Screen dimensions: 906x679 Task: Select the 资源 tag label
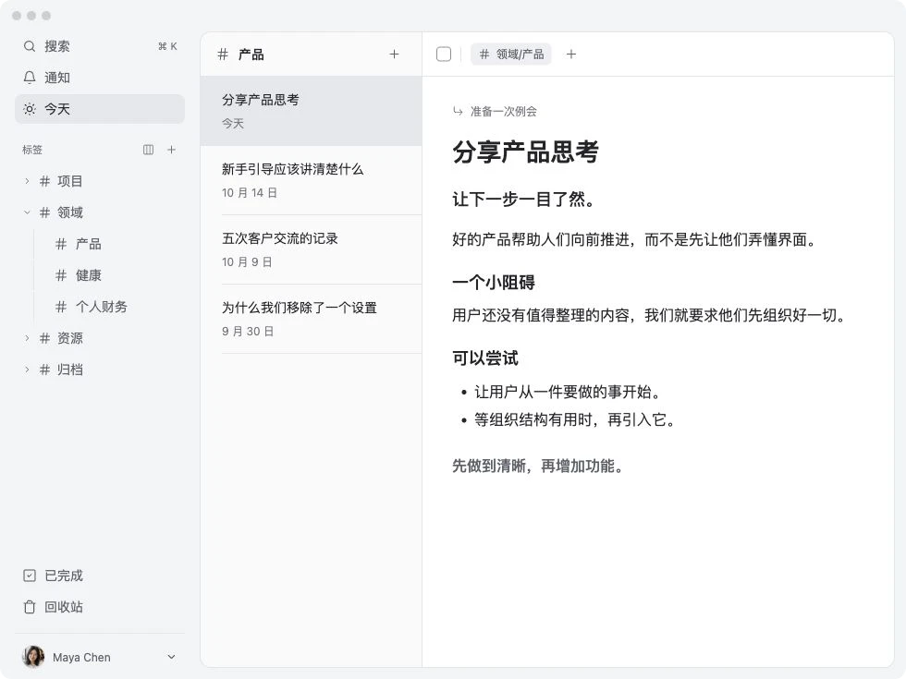coord(70,338)
